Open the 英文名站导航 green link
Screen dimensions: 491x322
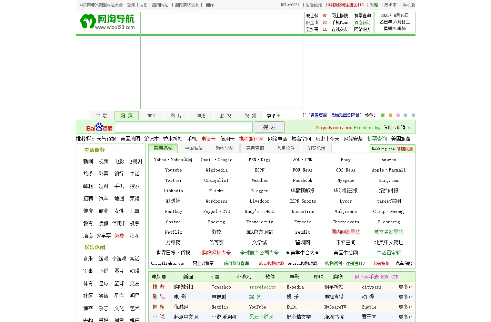pos(389,232)
